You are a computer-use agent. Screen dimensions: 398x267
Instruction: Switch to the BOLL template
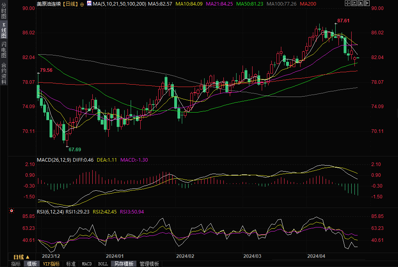tap(103, 264)
